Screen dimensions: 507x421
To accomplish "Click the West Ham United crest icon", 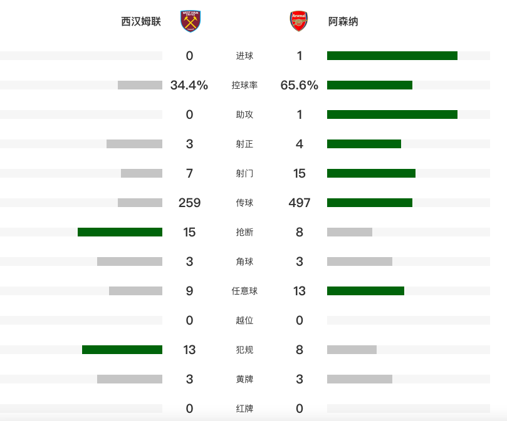I will [191, 21].
